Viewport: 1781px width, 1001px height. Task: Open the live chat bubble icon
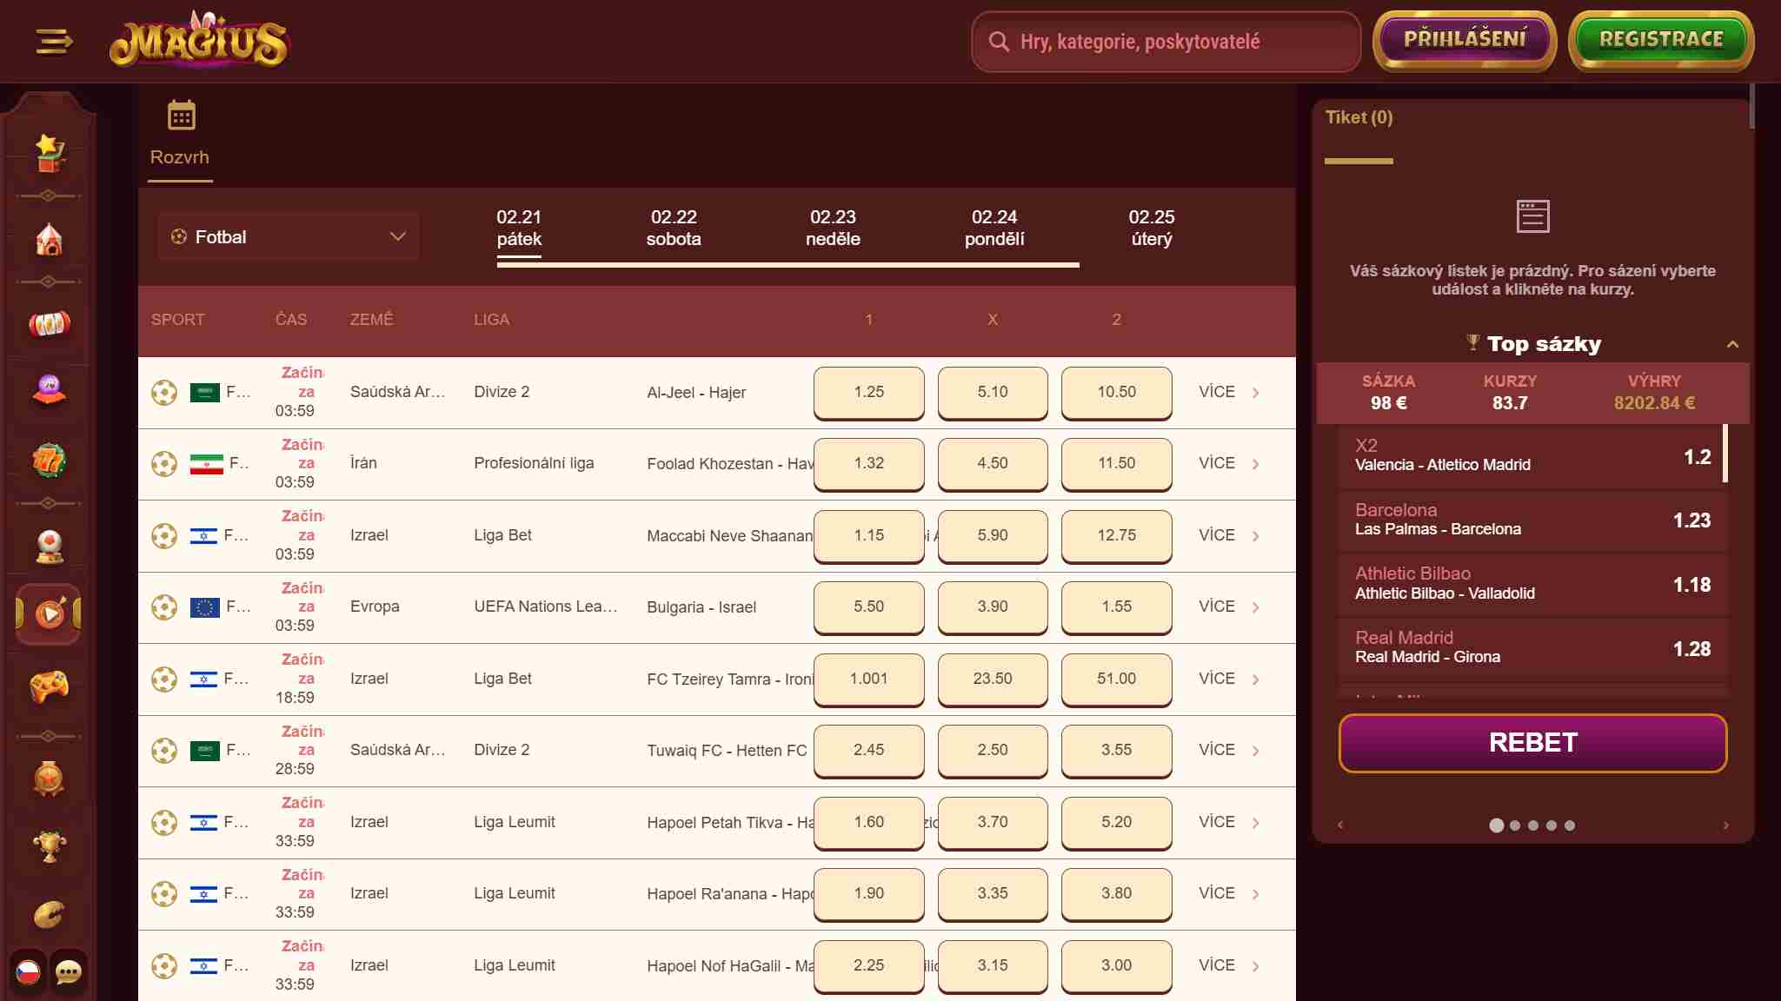(x=69, y=971)
